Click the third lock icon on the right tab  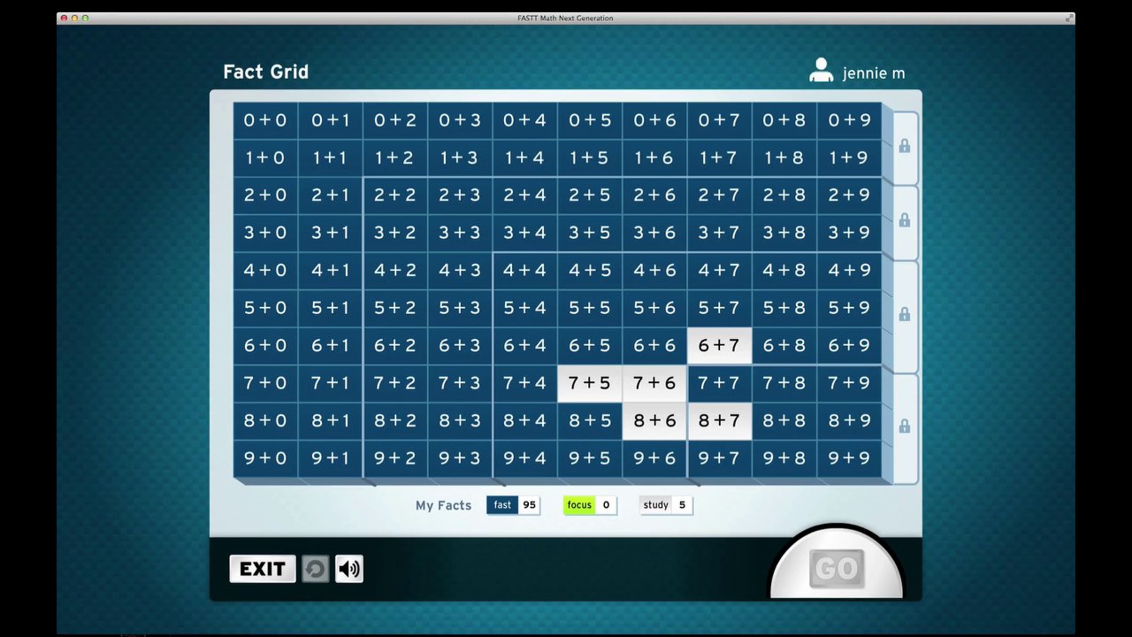(904, 314)
